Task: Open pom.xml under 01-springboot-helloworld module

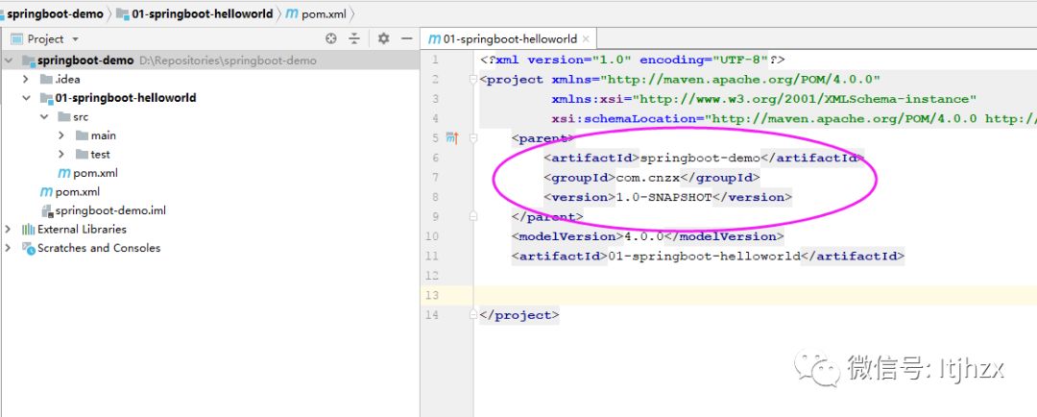Action: (x=95, y=173)
